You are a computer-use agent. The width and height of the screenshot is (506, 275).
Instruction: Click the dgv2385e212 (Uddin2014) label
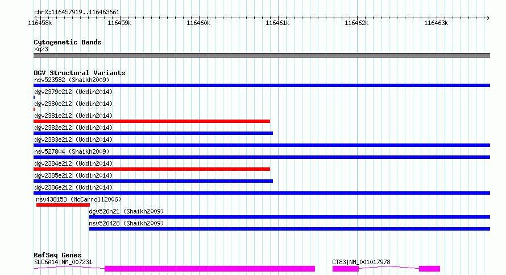tap(73, 175)
